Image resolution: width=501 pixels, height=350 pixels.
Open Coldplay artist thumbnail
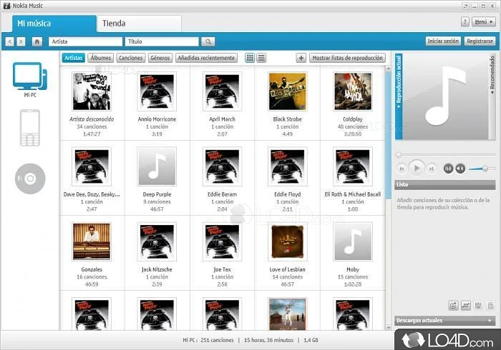(353, 91)
